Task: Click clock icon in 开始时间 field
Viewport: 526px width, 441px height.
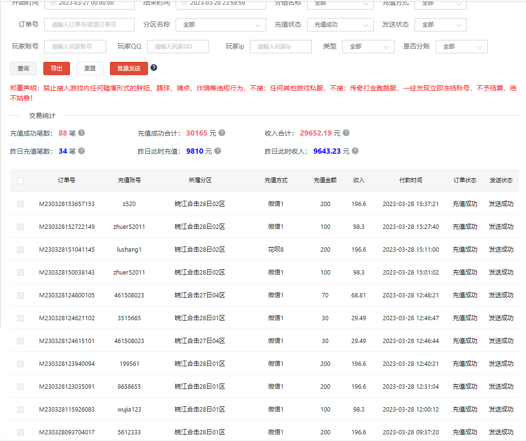Action: point(53,3)
